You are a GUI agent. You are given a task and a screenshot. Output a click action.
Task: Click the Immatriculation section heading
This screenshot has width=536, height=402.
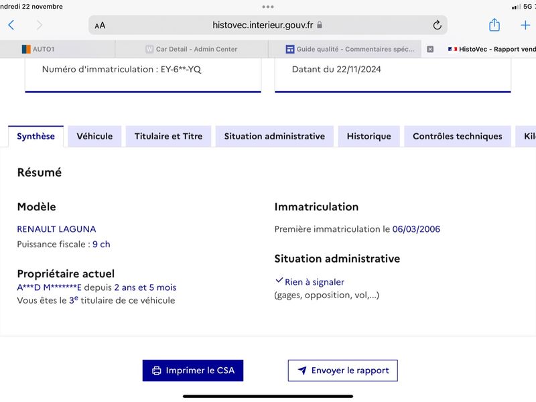(x=316, y=207)
